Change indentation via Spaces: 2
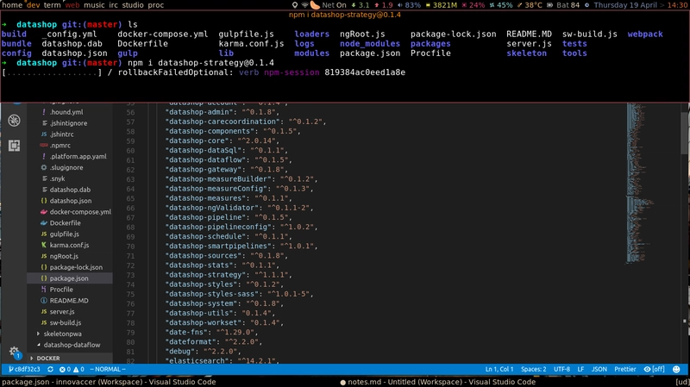Viewport: 690px width, 387px height. [533, 370]
